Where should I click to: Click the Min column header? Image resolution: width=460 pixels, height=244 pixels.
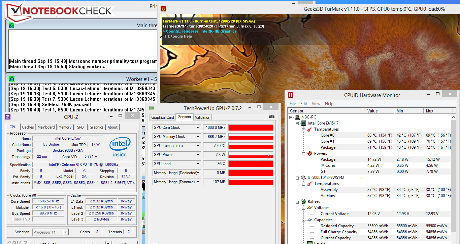coord(410,111)
